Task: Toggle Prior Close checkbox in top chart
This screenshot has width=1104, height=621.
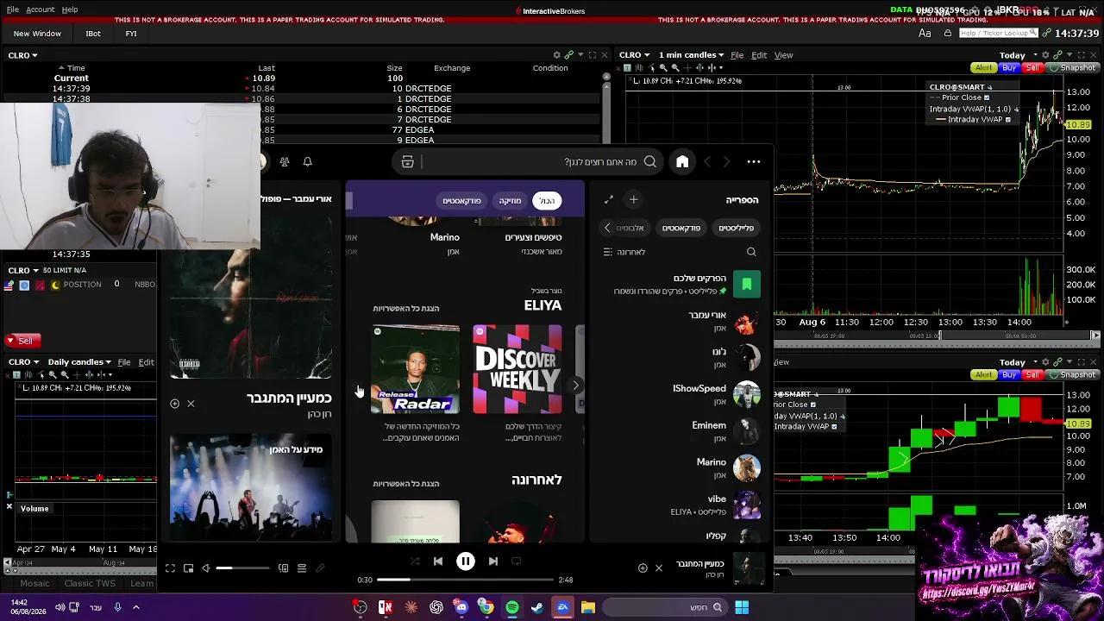Action: tap(987, 97)
